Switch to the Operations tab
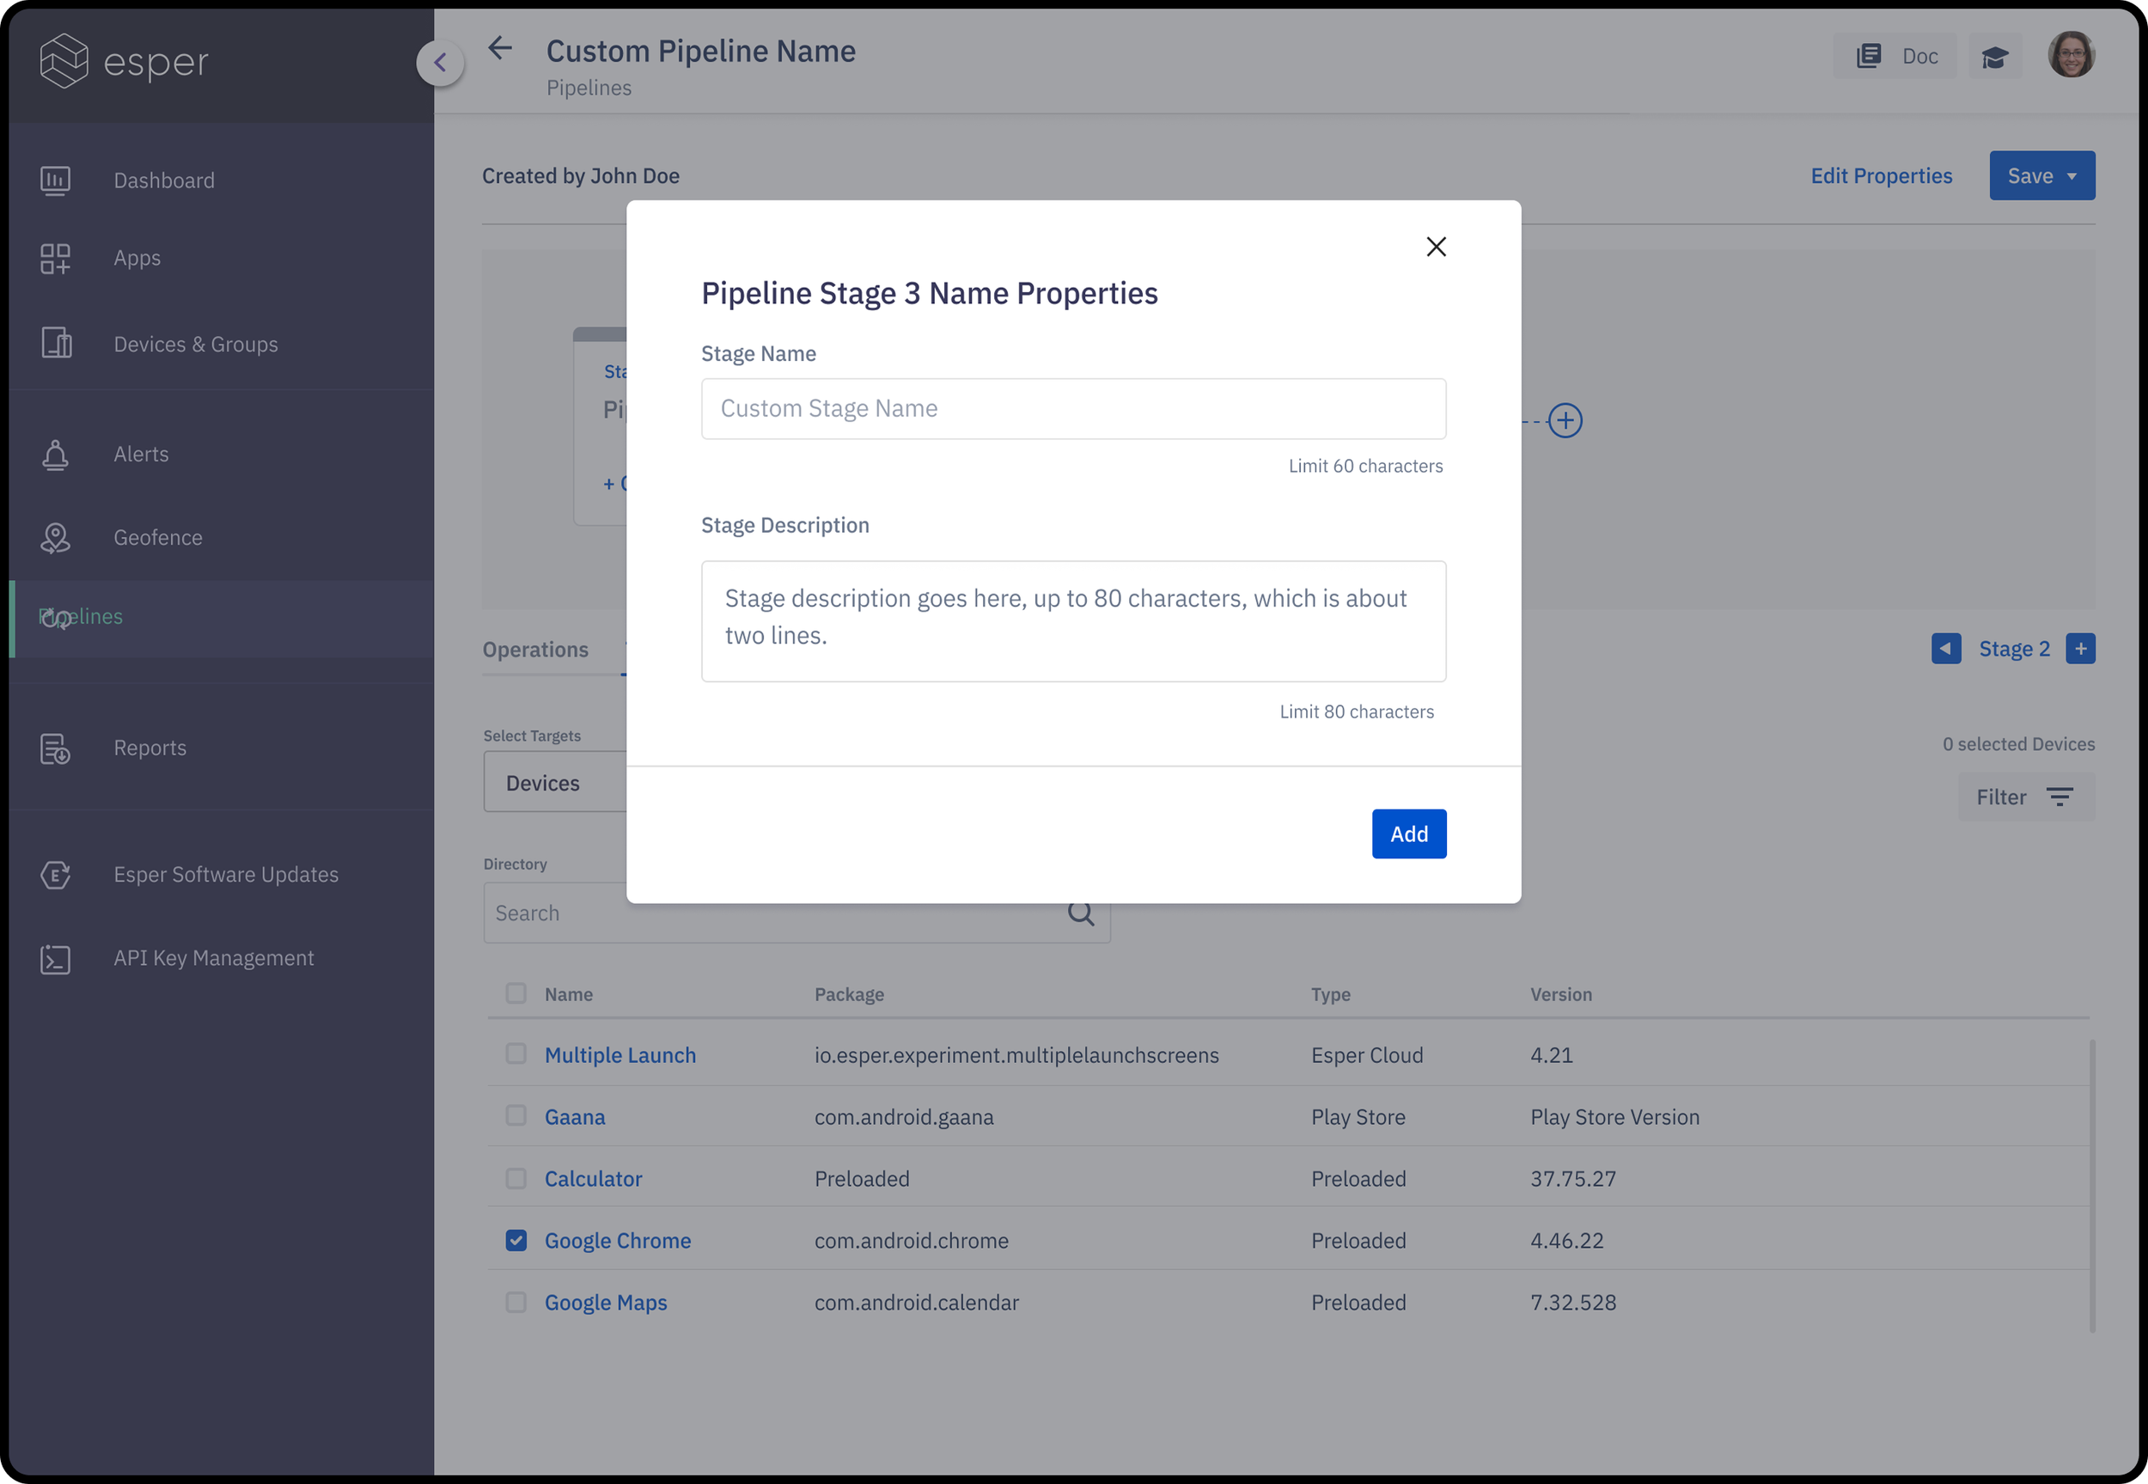Screen dimensions: 2148x1484 point(535,650)
